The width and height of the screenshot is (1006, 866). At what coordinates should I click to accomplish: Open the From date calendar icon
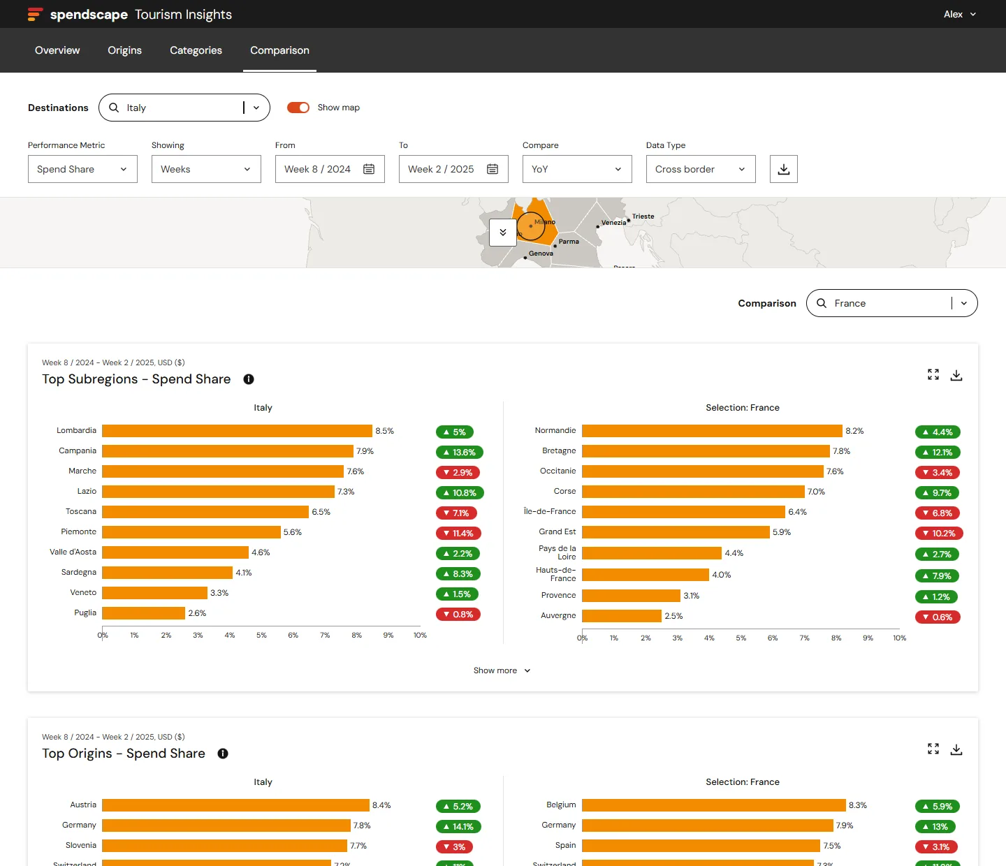point(369,169)
